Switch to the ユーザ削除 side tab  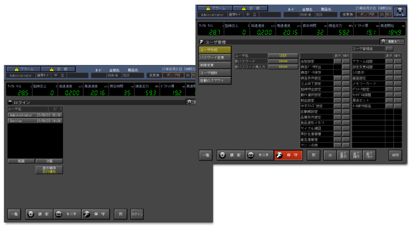click(x=215, y=73)
